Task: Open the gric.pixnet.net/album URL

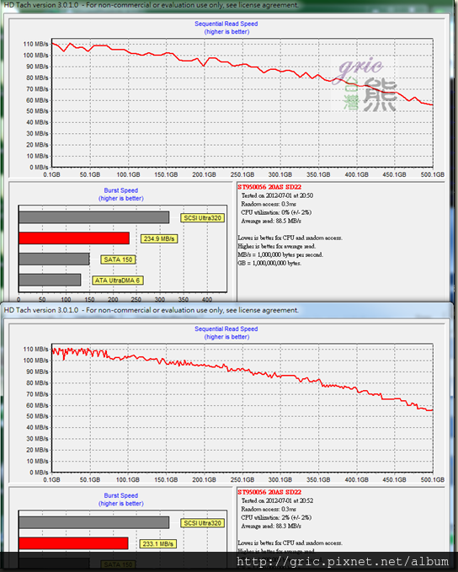Action: tap(343, 561)
